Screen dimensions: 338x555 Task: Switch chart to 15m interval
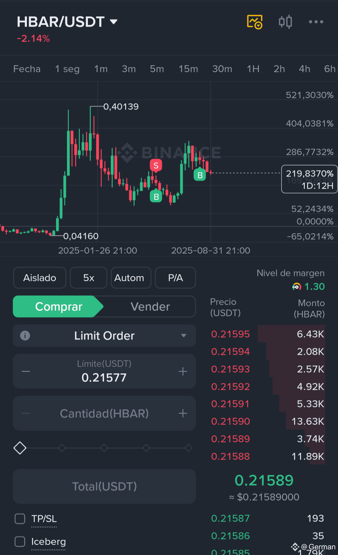188,69
